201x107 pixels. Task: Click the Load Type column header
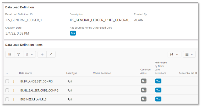(x=72, y=73)
